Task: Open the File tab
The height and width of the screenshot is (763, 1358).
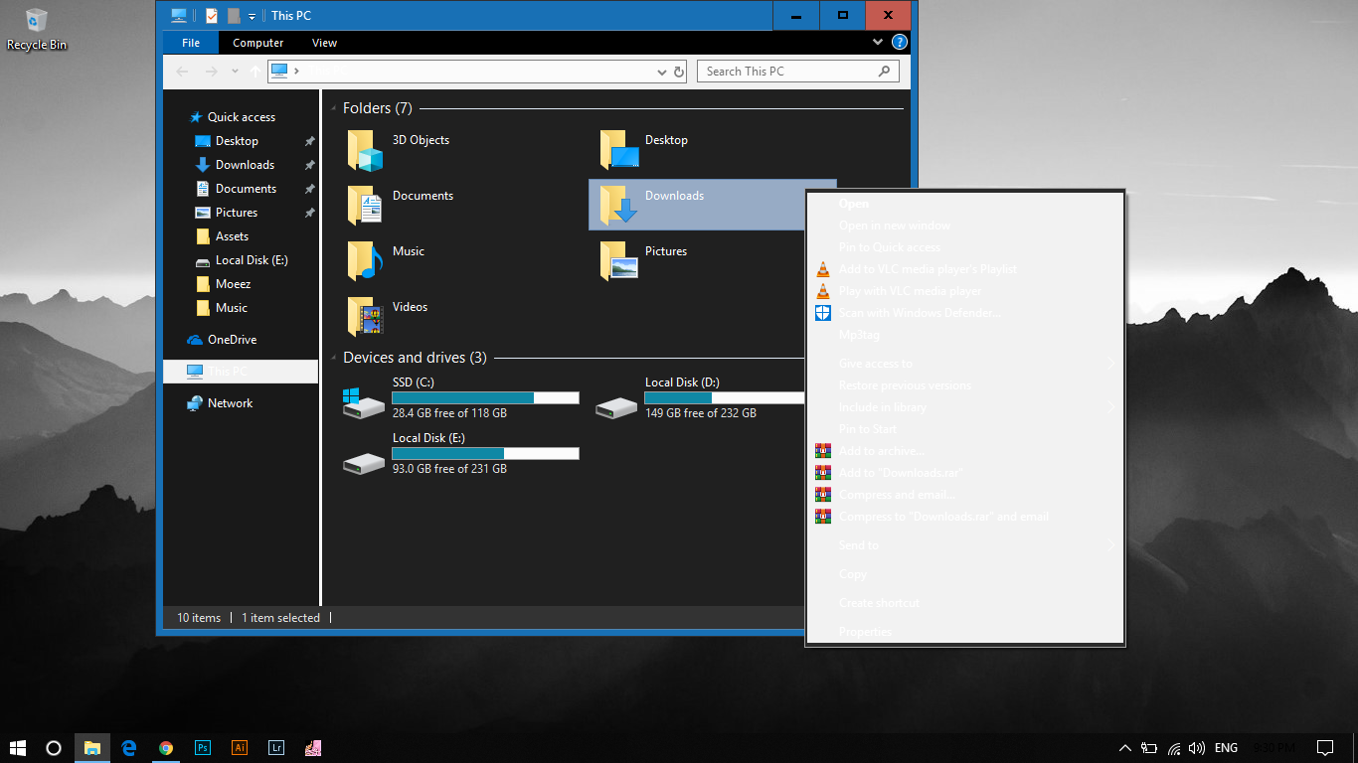Action: point(191,43)
